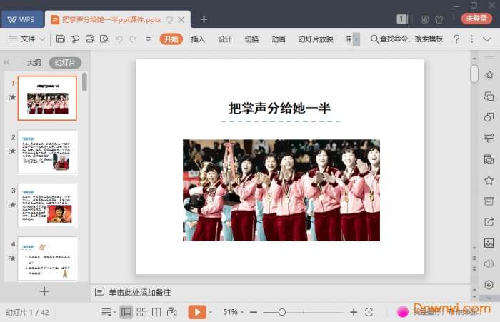The image size is (500, 322).
Task: Switch to reading view
Action: click(x=156, y=312)
